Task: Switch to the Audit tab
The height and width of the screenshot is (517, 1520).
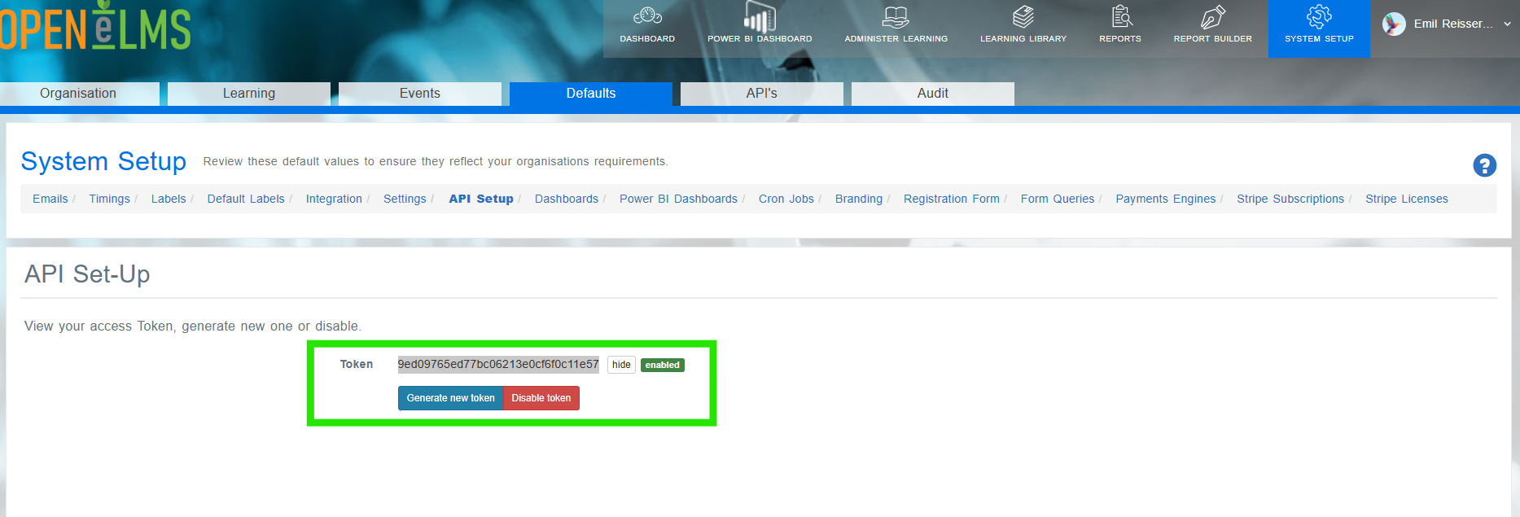Action: (x=933, y=94)
